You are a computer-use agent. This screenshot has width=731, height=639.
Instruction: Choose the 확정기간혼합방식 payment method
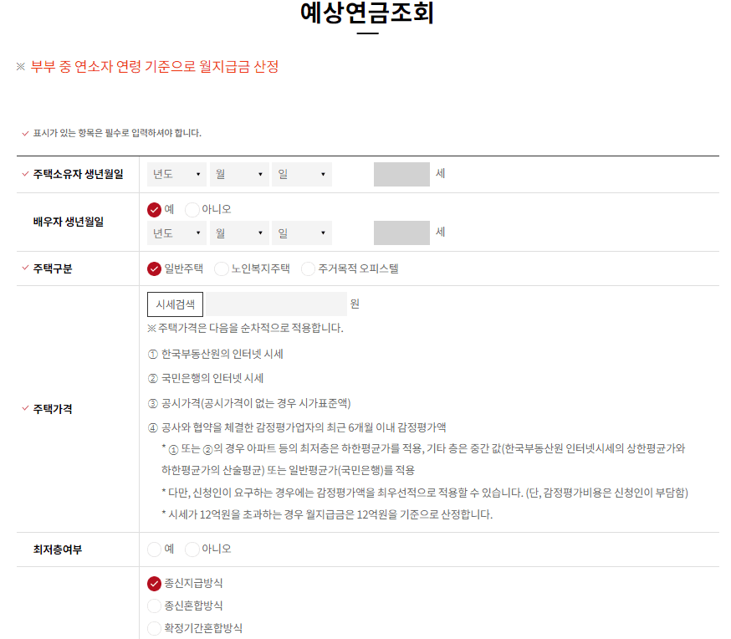[156, 628]
